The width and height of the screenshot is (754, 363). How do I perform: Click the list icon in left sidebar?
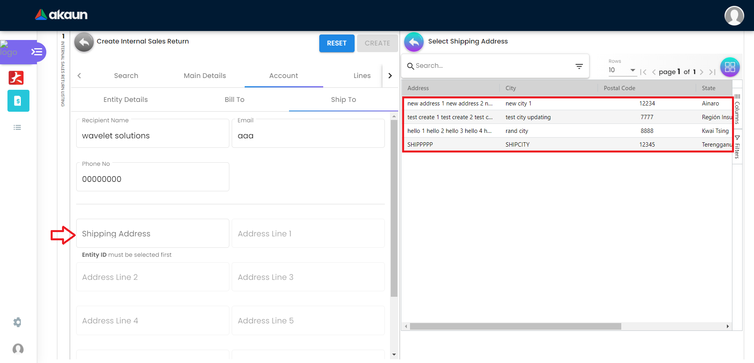(17, 127)
